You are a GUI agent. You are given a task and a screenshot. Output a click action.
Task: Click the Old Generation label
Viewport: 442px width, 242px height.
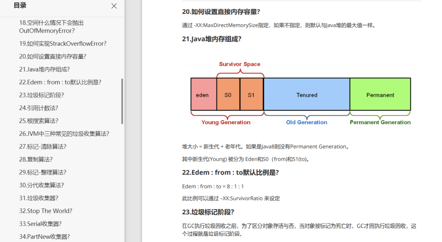click(x=307, y=122)
